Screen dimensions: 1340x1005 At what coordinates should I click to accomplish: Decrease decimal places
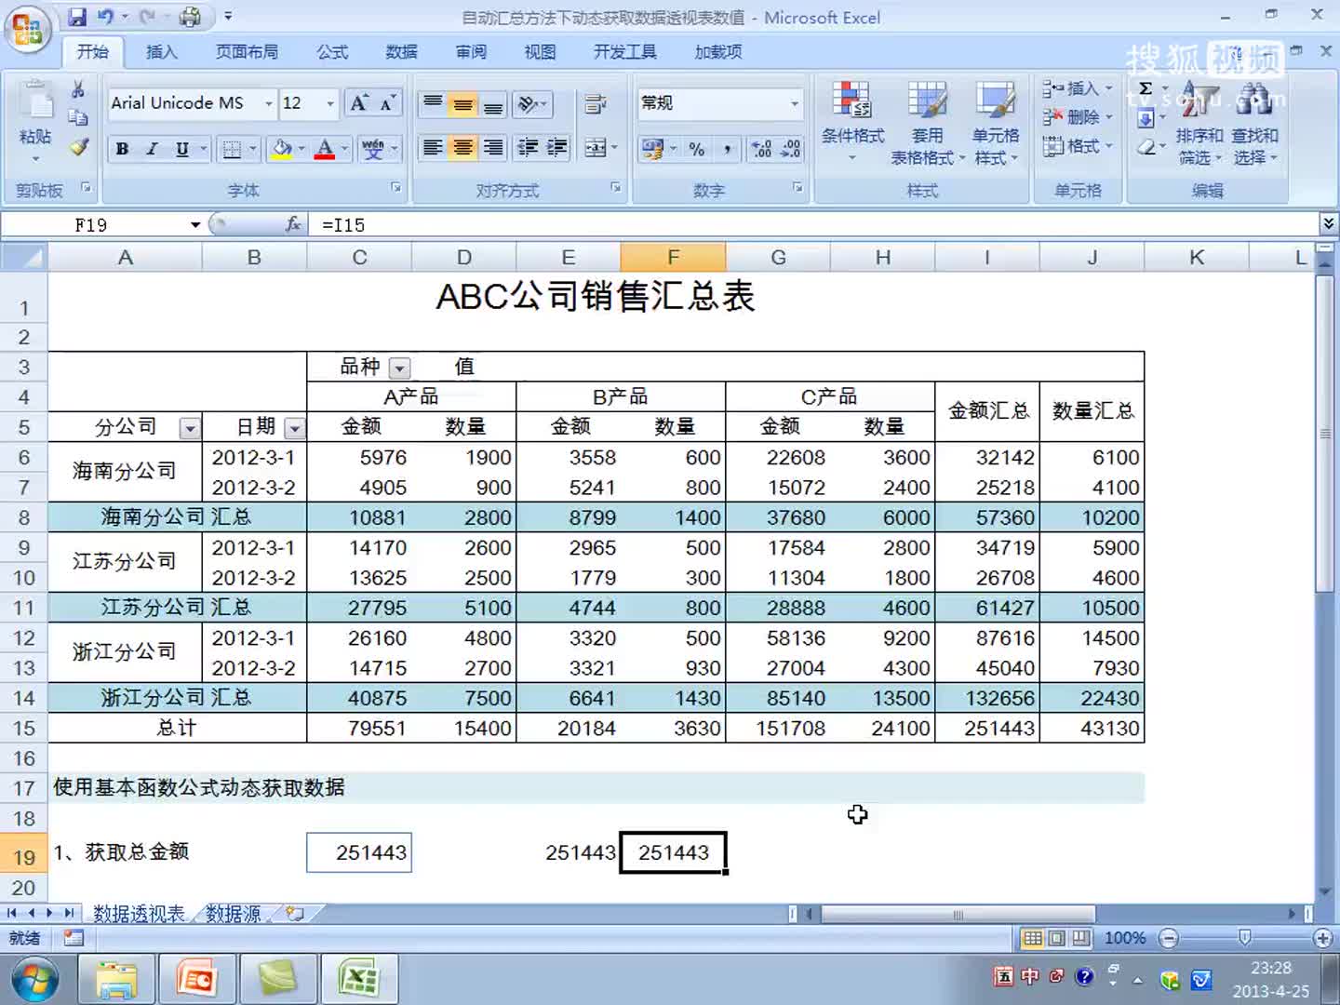[791, 149]
